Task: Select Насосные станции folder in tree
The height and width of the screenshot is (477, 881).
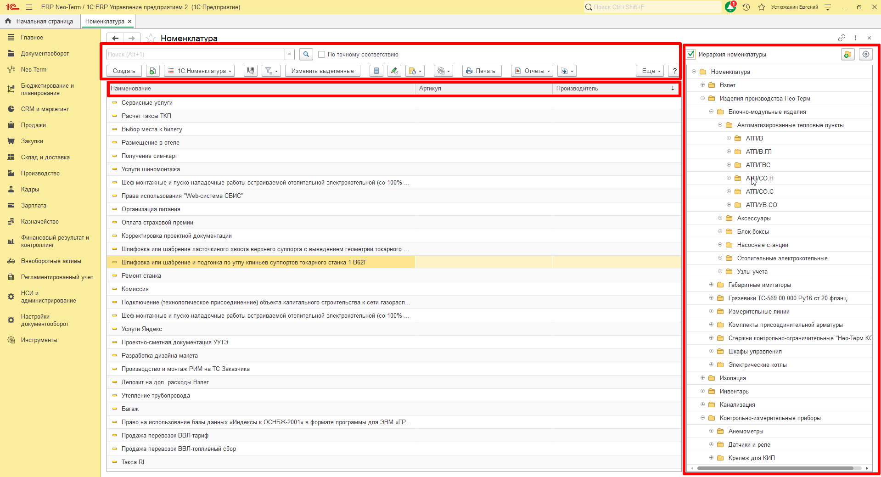Action: coord(763,245)
